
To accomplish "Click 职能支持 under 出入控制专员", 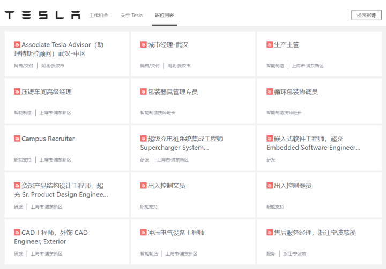I will pos(275,206).
